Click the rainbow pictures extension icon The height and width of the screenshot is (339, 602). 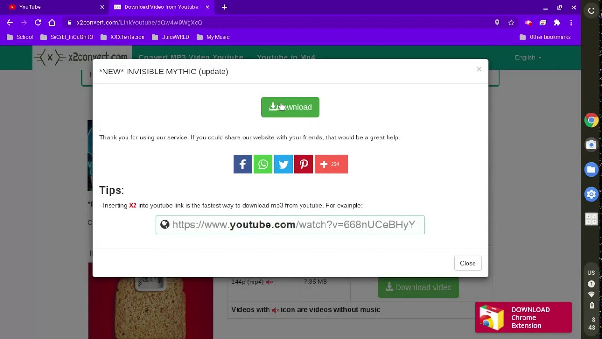point(543,23)
